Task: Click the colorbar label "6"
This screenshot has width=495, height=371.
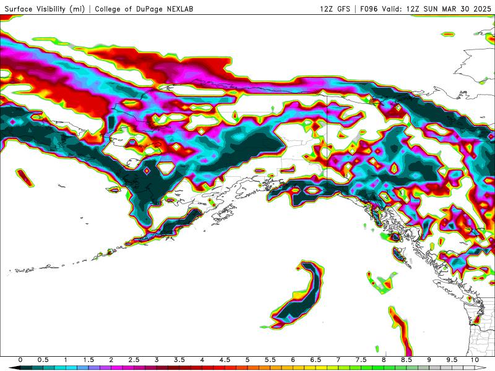Action: click(x=293, y=360)
